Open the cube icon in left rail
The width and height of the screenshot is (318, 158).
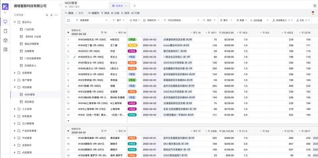(x=6, y=40)
